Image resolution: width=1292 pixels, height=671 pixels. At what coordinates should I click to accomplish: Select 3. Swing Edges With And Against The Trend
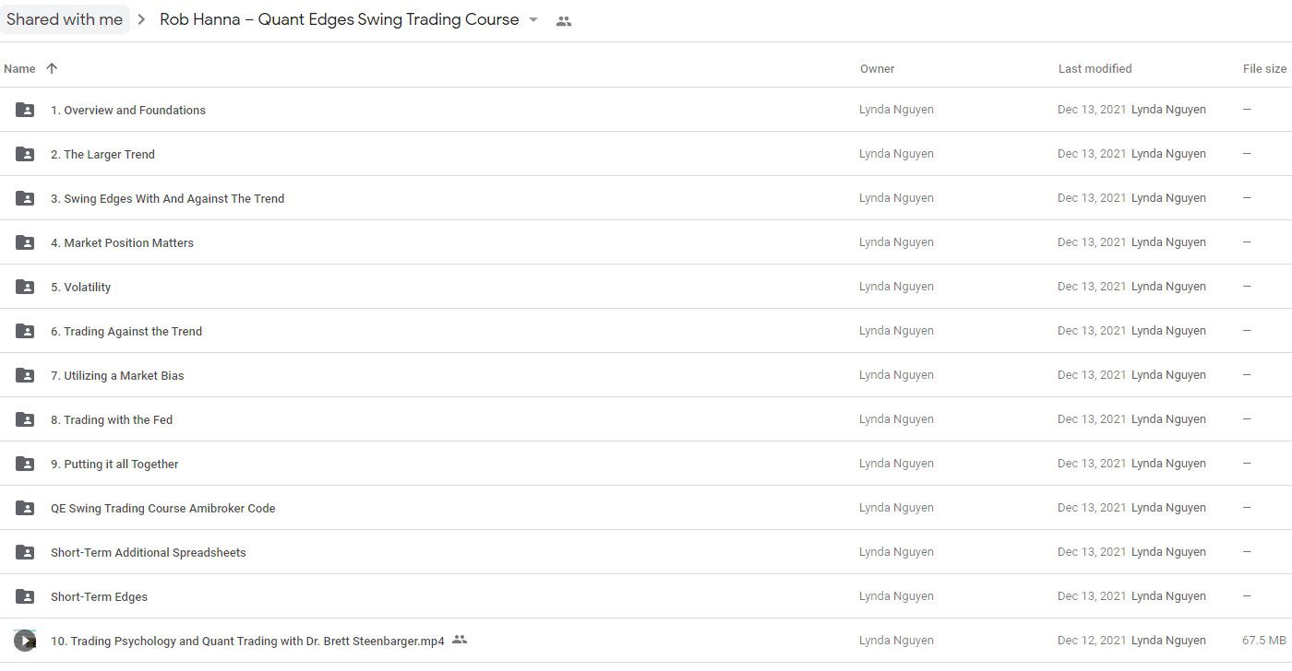(167, 198)
